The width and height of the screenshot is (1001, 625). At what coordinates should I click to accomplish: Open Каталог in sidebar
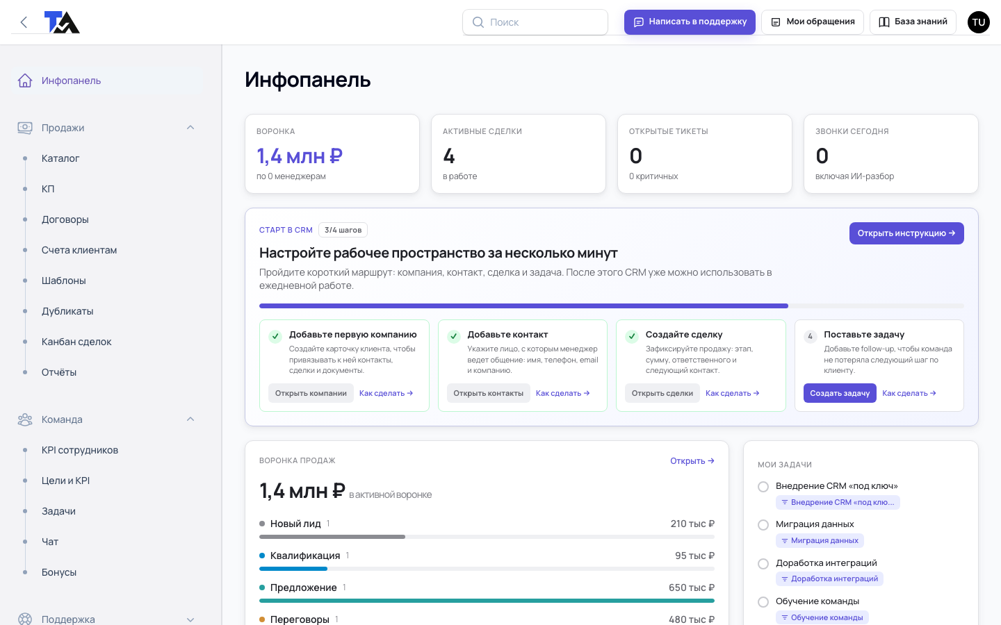point(60,158)
